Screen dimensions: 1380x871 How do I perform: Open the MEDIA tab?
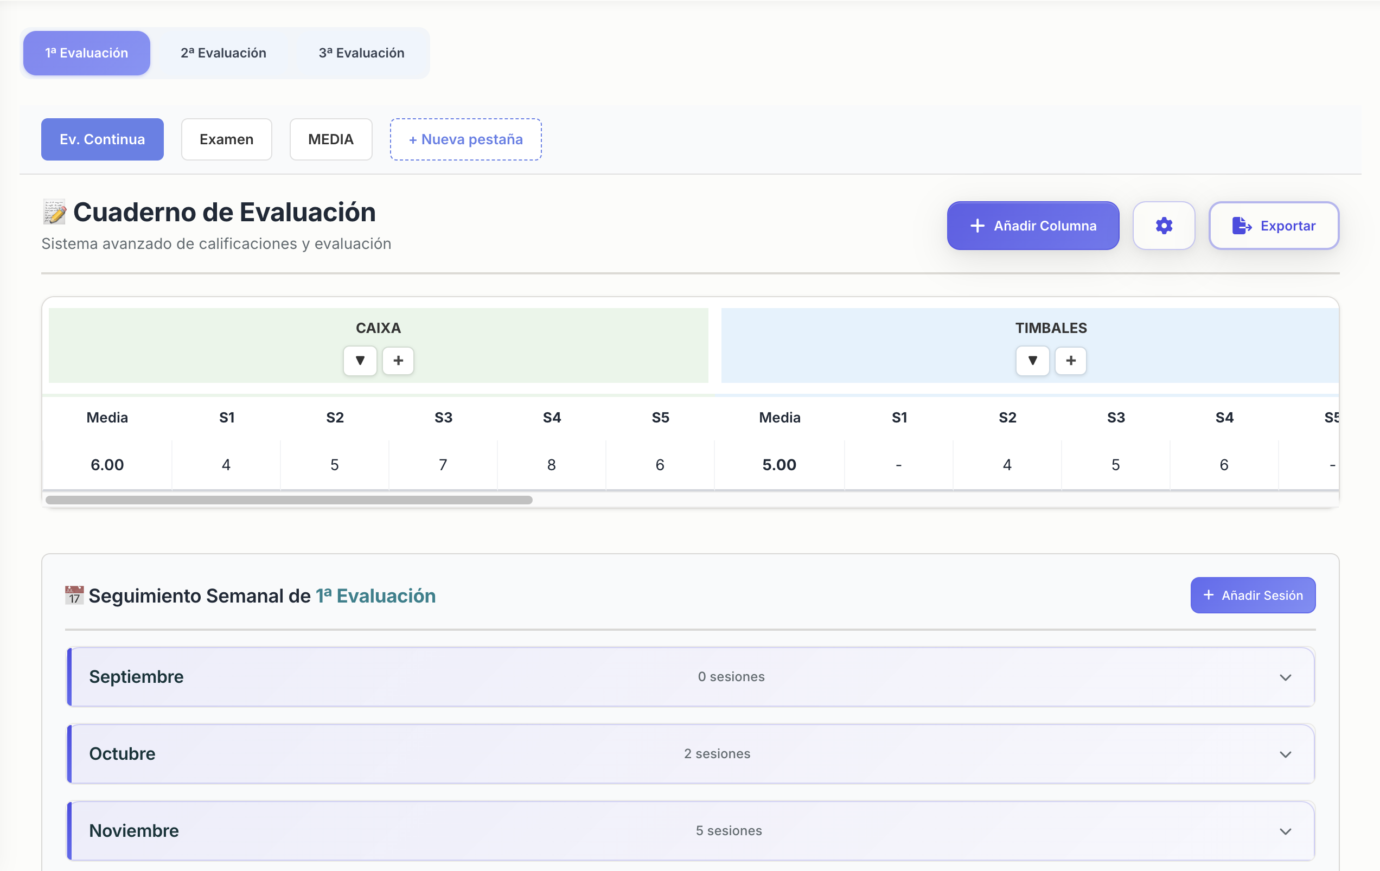tap(331, 139)
